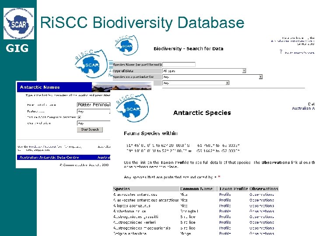Open Profile for Austrogoniodes gressitti
The height and width of the screenshot is (236, 315).
(225, 217)
